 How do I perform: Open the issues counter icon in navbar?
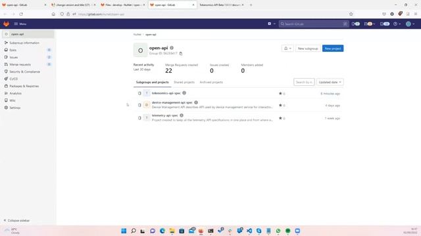[x=355, y=24]
